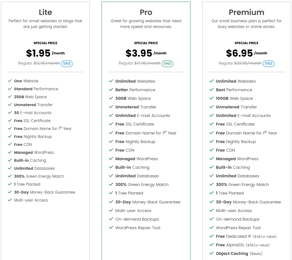Click the checkmark next to Pro's 50GB Web Space
Viewport: 292px width, 260px height.
pos(111,98)
